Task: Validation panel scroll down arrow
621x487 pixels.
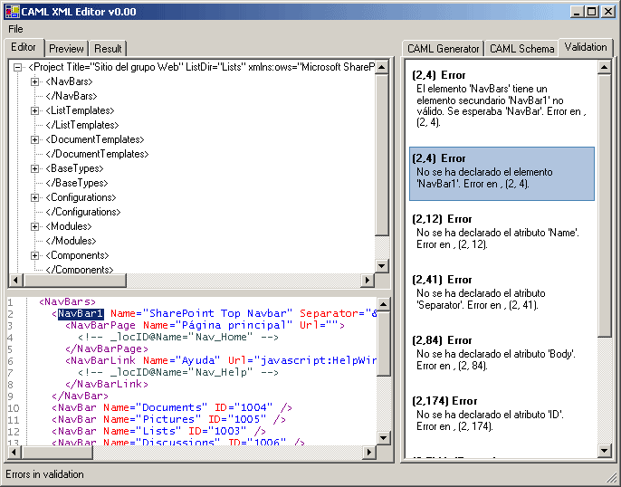Action: pos(605,450)
